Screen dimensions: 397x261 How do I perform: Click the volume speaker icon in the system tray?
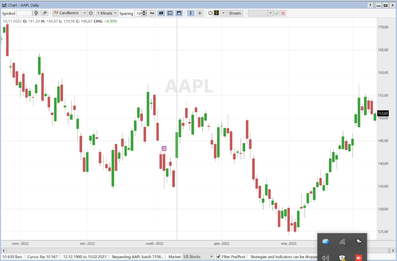(326, 258)
